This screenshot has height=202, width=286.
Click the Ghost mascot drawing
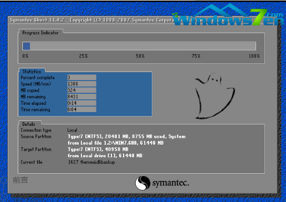[215, 96]
